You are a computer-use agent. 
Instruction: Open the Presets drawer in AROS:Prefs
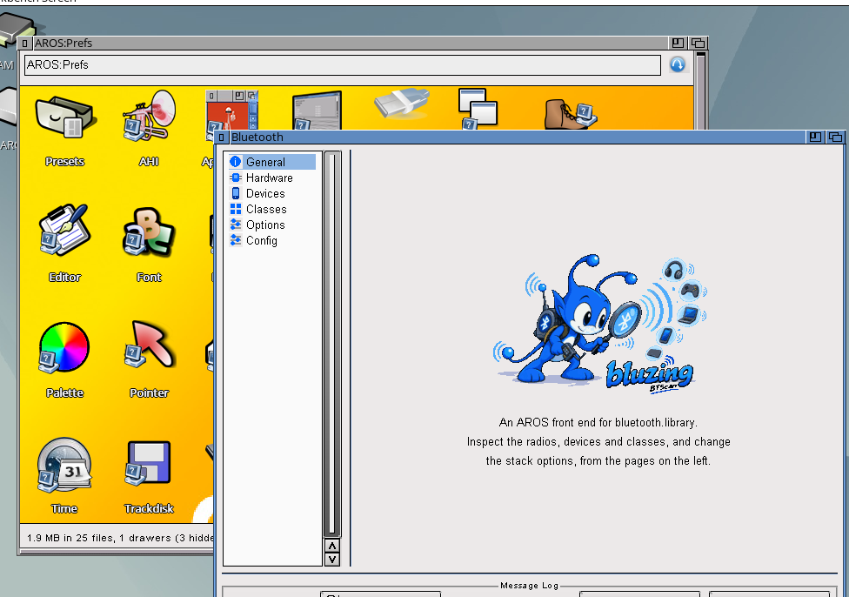[64, 117]
